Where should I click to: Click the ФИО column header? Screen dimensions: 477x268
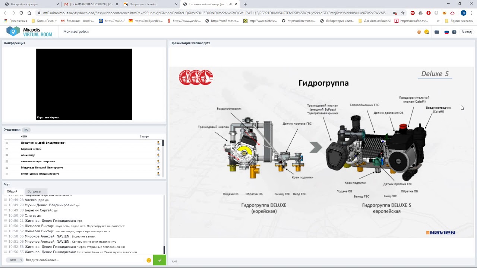click(x=24, y=137)
